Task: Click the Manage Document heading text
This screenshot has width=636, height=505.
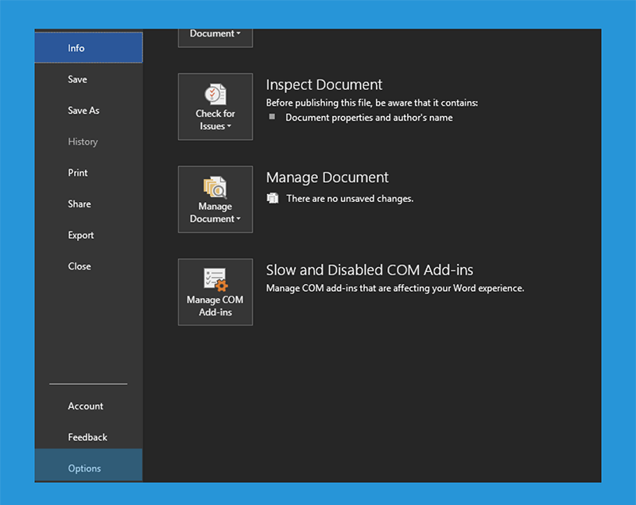Action: pos(327,177)
